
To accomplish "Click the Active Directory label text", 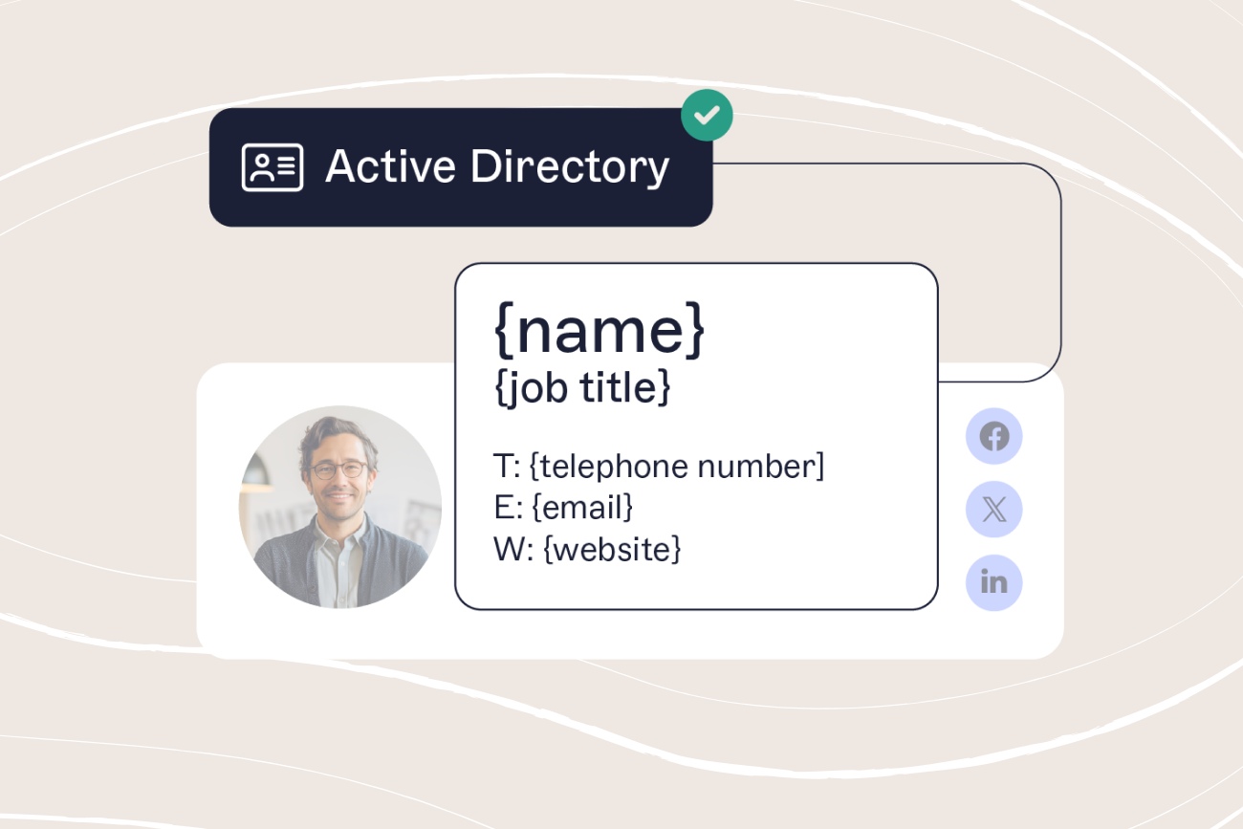I will click(x=497, y=167).
